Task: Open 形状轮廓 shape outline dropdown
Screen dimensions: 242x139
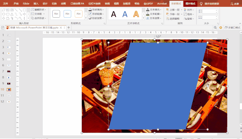Action: pos(96,14)
